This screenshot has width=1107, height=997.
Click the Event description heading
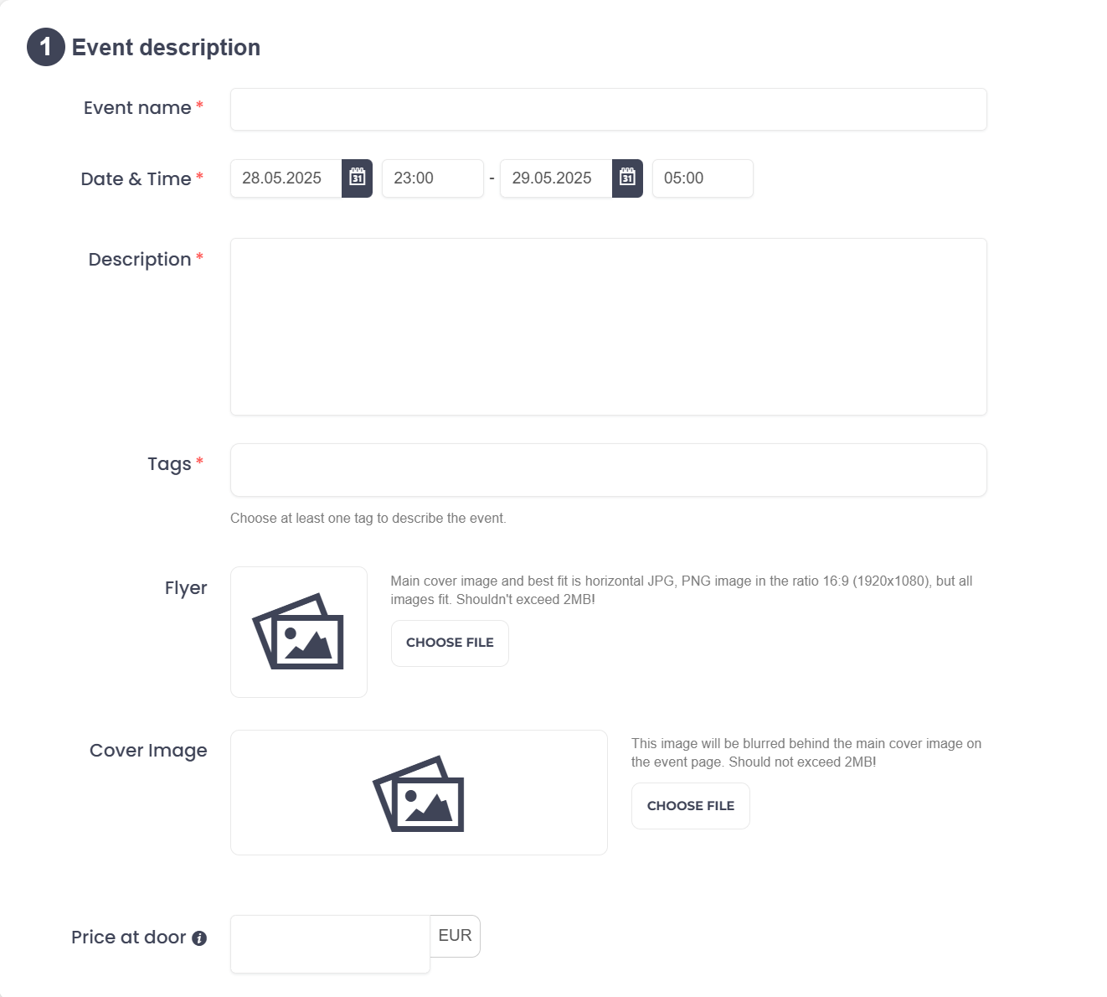[x=166, y=48]
